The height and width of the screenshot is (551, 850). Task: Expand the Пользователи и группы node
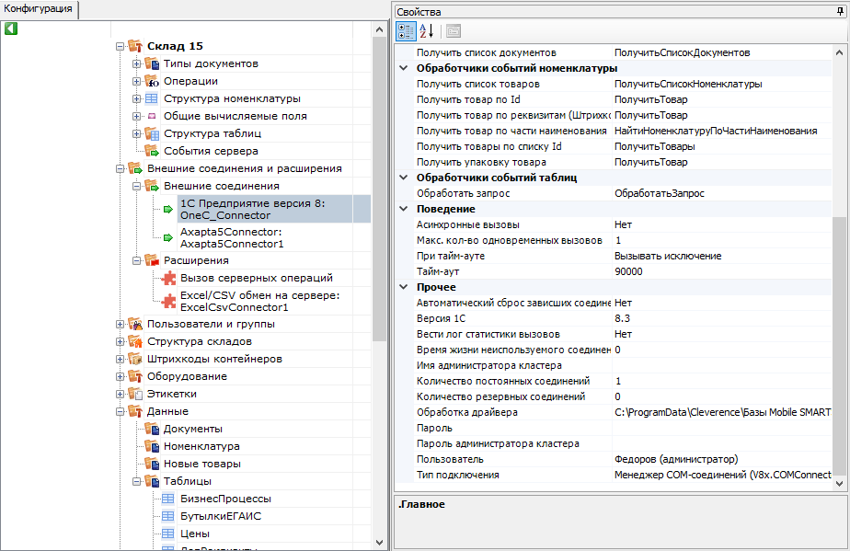click(120, 325)
